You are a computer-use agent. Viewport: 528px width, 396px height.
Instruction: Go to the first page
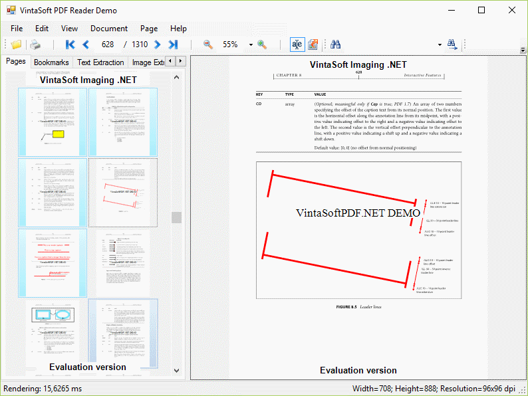click(70, 45)
